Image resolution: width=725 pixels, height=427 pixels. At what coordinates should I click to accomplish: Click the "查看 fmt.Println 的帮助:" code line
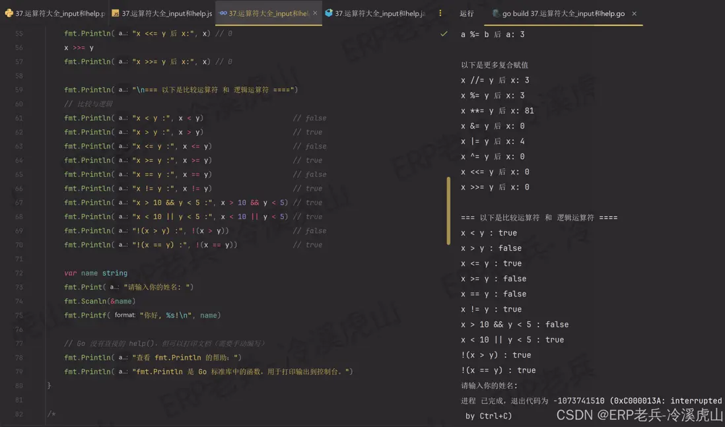pyautogui.click(x=153, y=358)
